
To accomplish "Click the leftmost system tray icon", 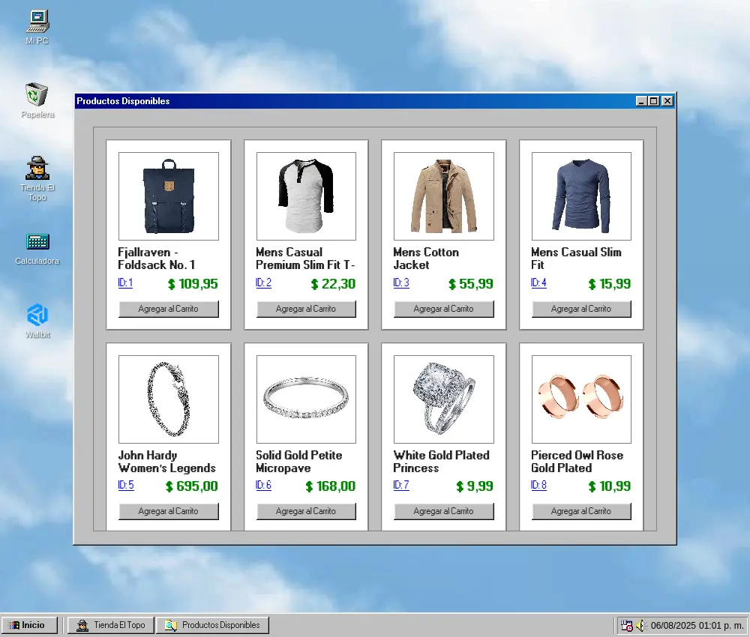I will tap(626, 625).
